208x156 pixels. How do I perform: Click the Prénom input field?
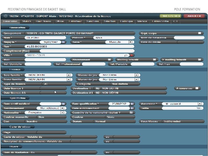[x=114, y=38]
